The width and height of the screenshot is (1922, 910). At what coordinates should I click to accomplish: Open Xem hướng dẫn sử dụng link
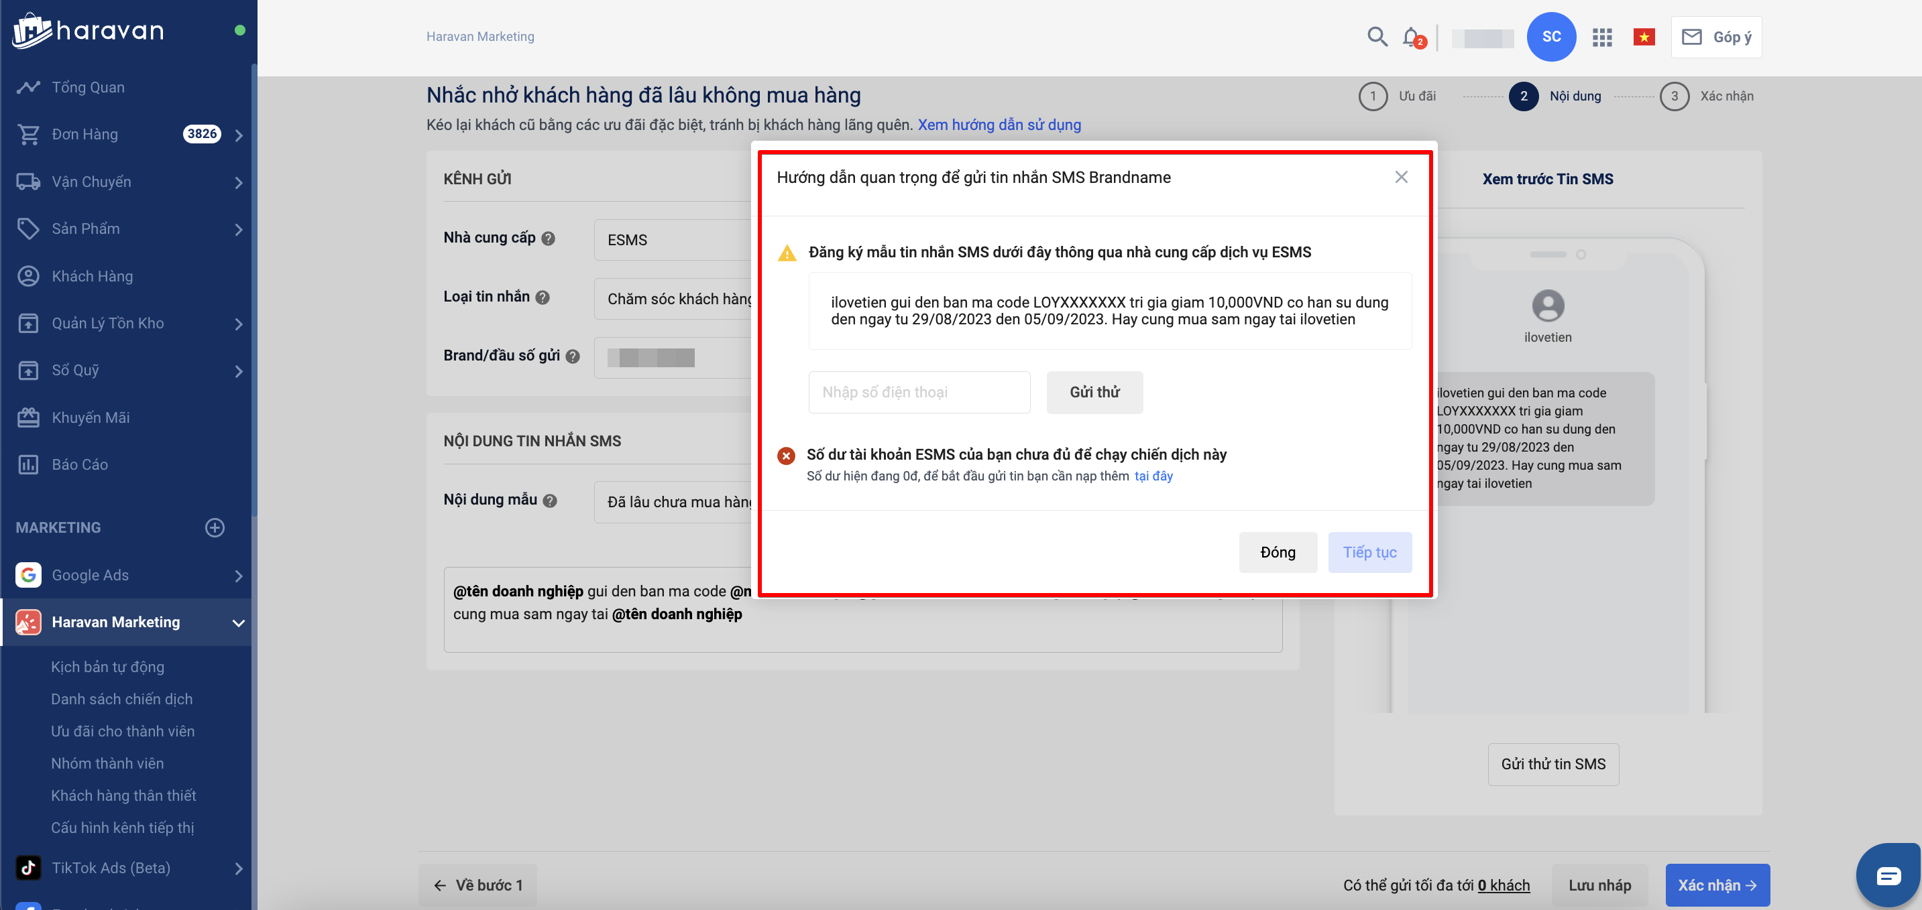[999, 125]
